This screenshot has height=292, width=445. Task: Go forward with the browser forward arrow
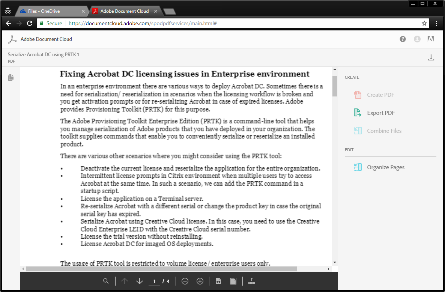[19, 23]
